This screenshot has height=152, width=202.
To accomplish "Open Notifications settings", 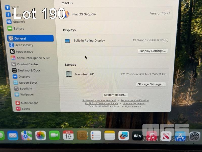I will [x=27, y=103].
